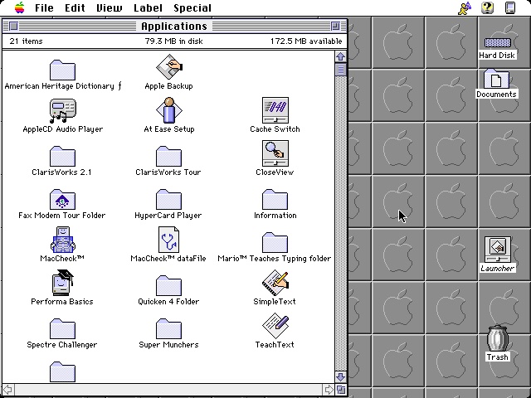Viewport: 531px width, 398px height.
Task: Click the "Performa Basics" name label
Action: 62,302
